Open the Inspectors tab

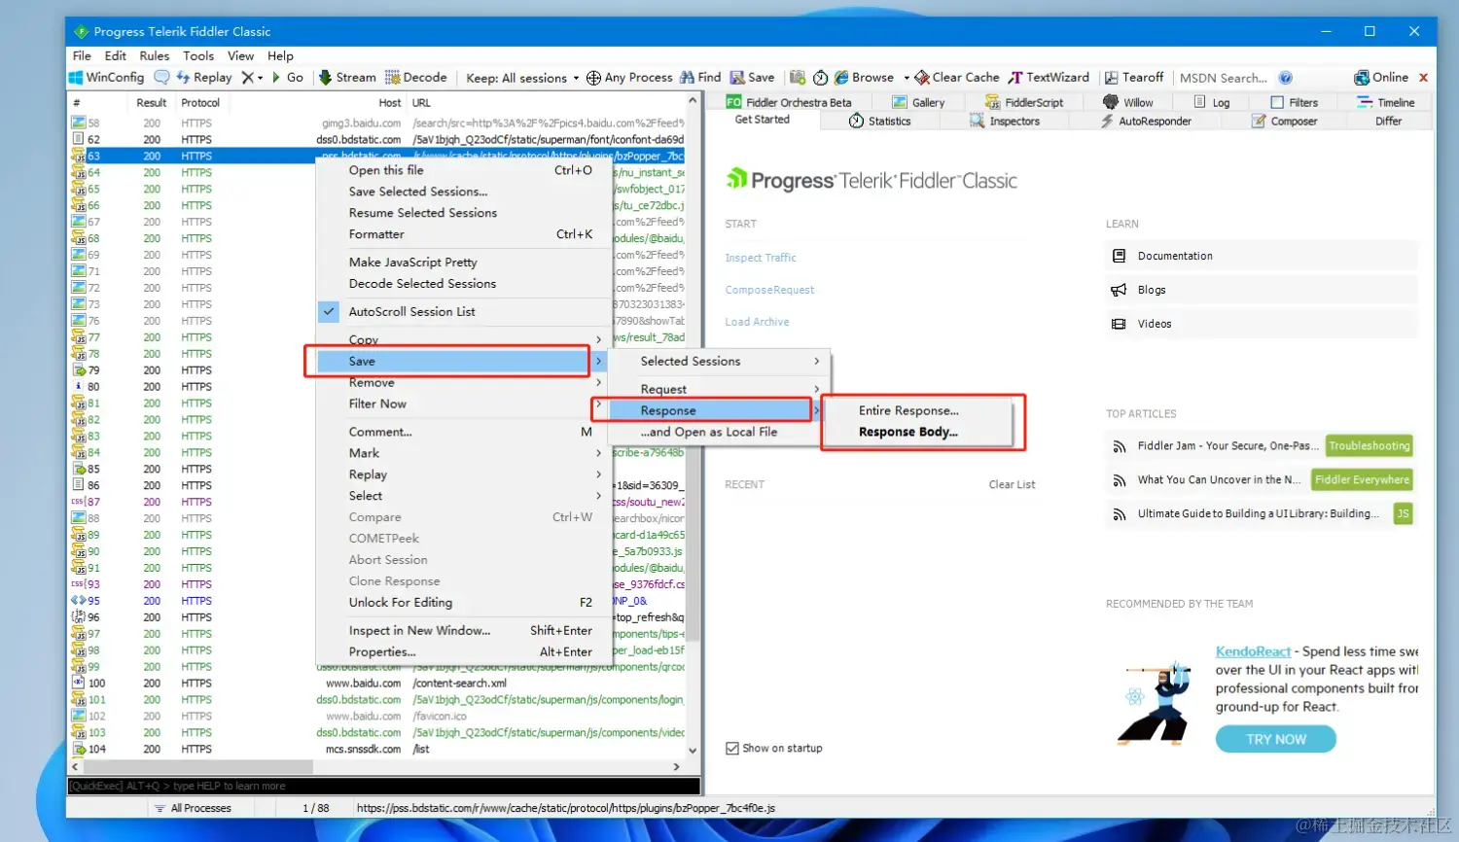point(1005,122)
